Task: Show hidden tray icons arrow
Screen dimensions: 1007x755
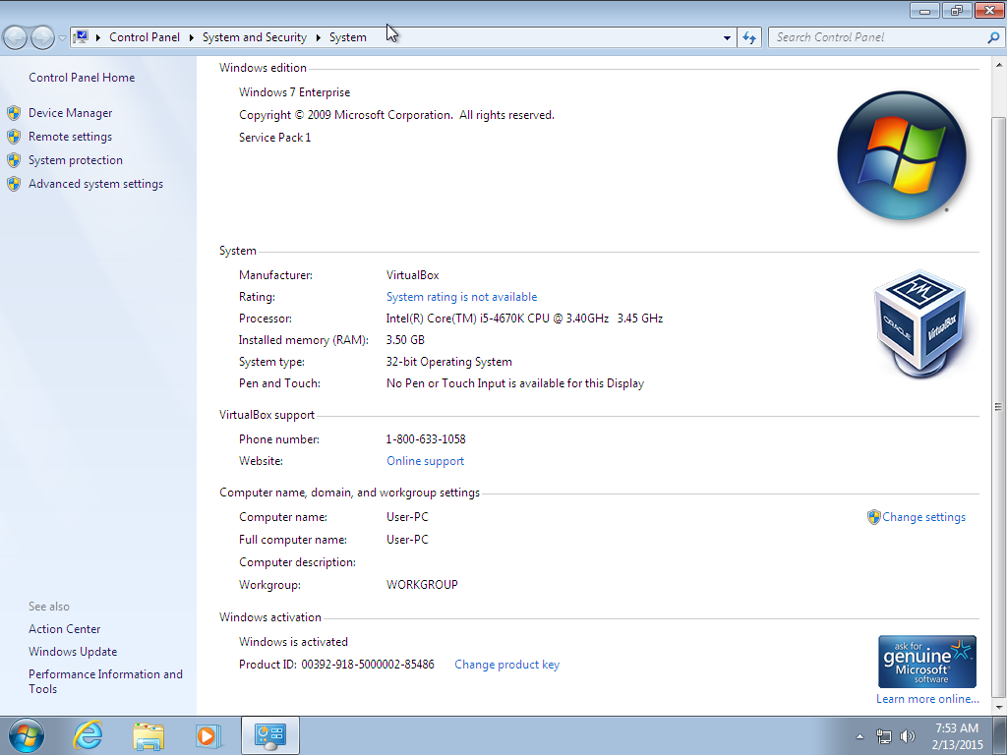Action: click(x=859, y=736)
